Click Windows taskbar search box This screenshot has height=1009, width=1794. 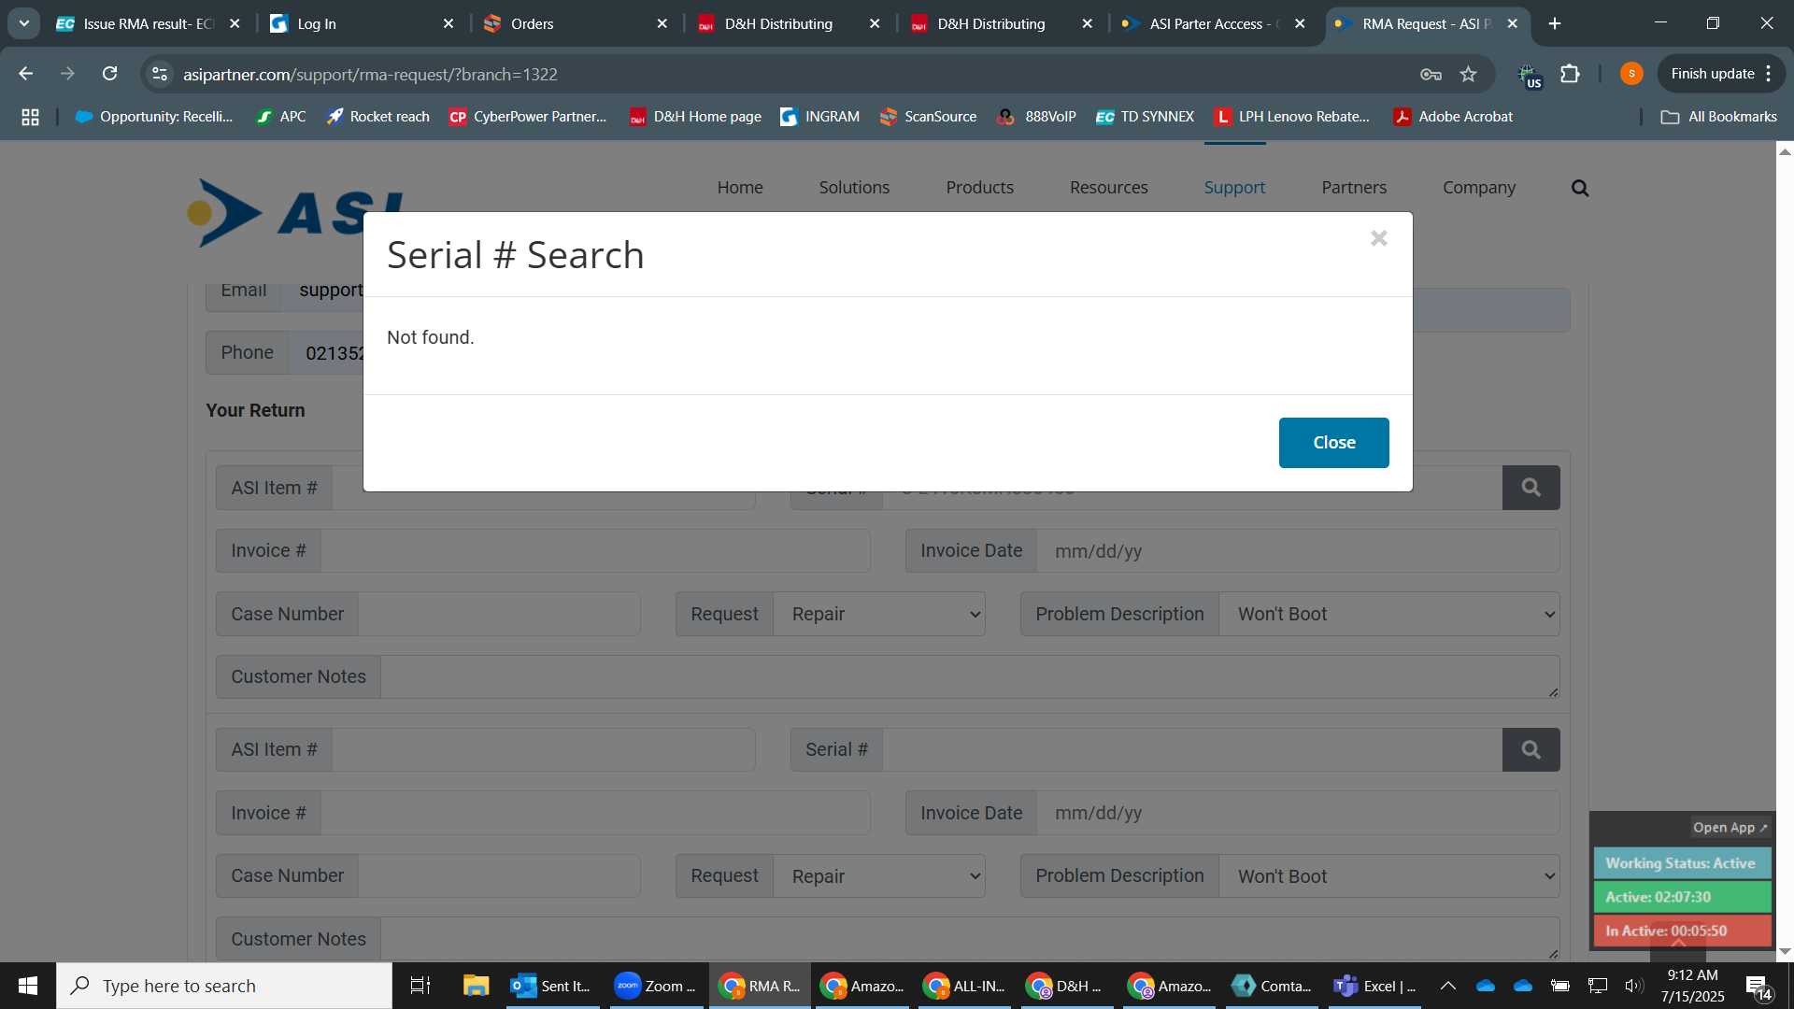coord(224,986)
